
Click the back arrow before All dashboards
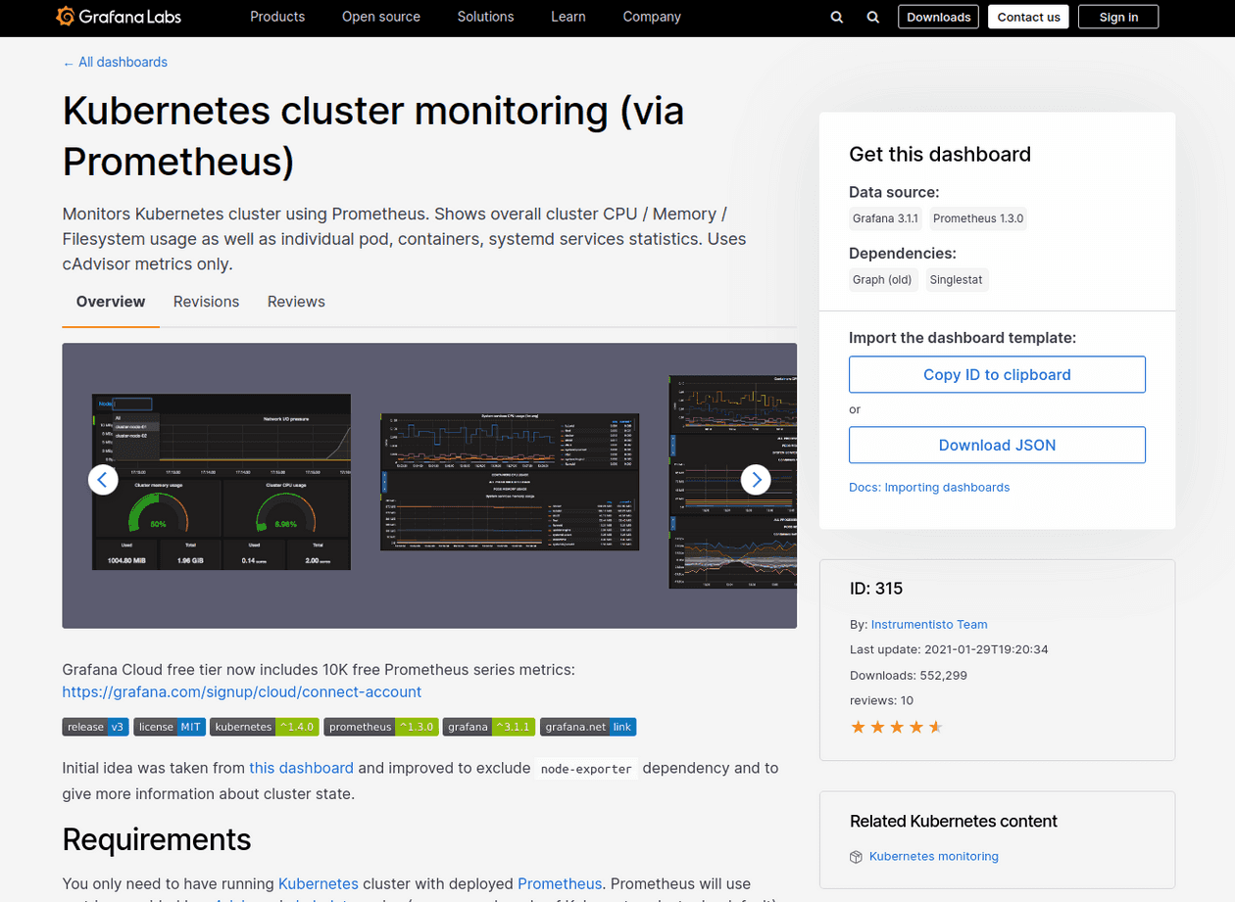point(67,62)
